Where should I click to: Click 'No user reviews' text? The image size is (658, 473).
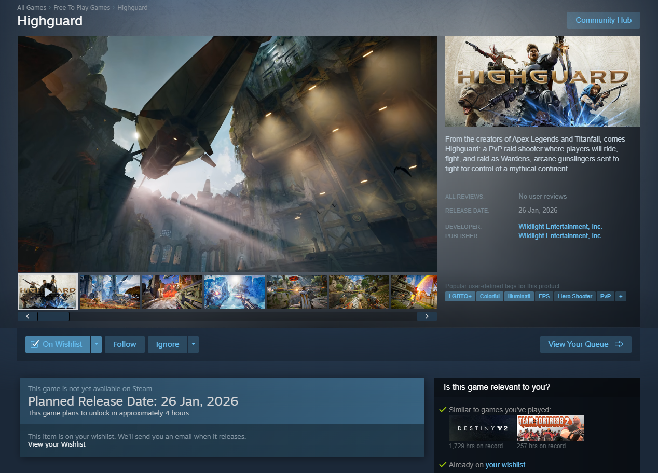(x=543, y=197)
